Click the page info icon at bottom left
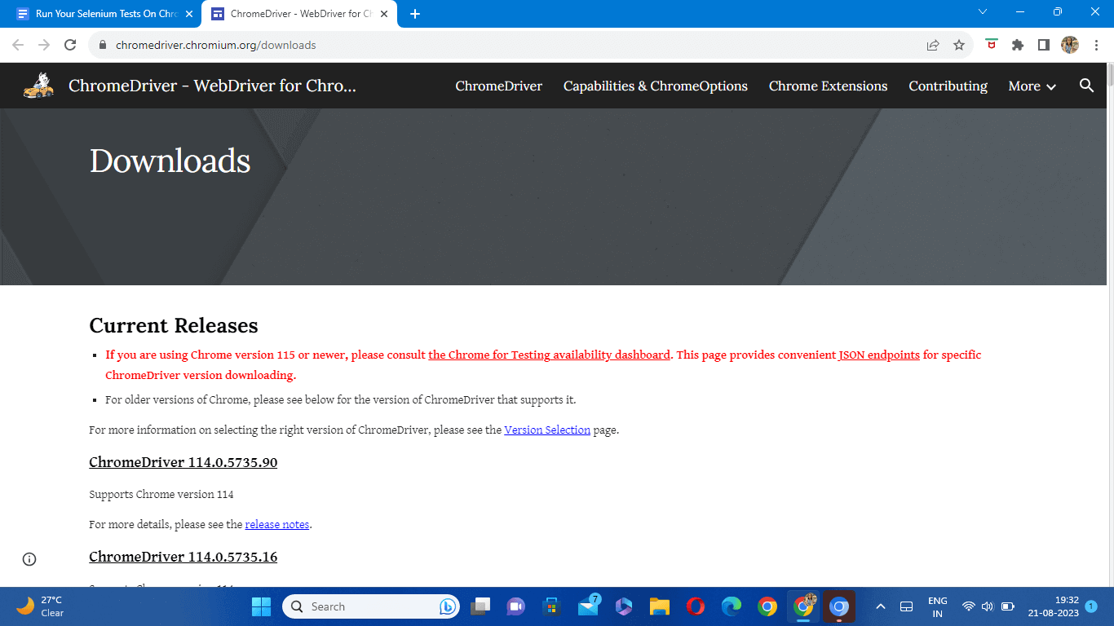Screen dimensions: 1114x626 29,559
